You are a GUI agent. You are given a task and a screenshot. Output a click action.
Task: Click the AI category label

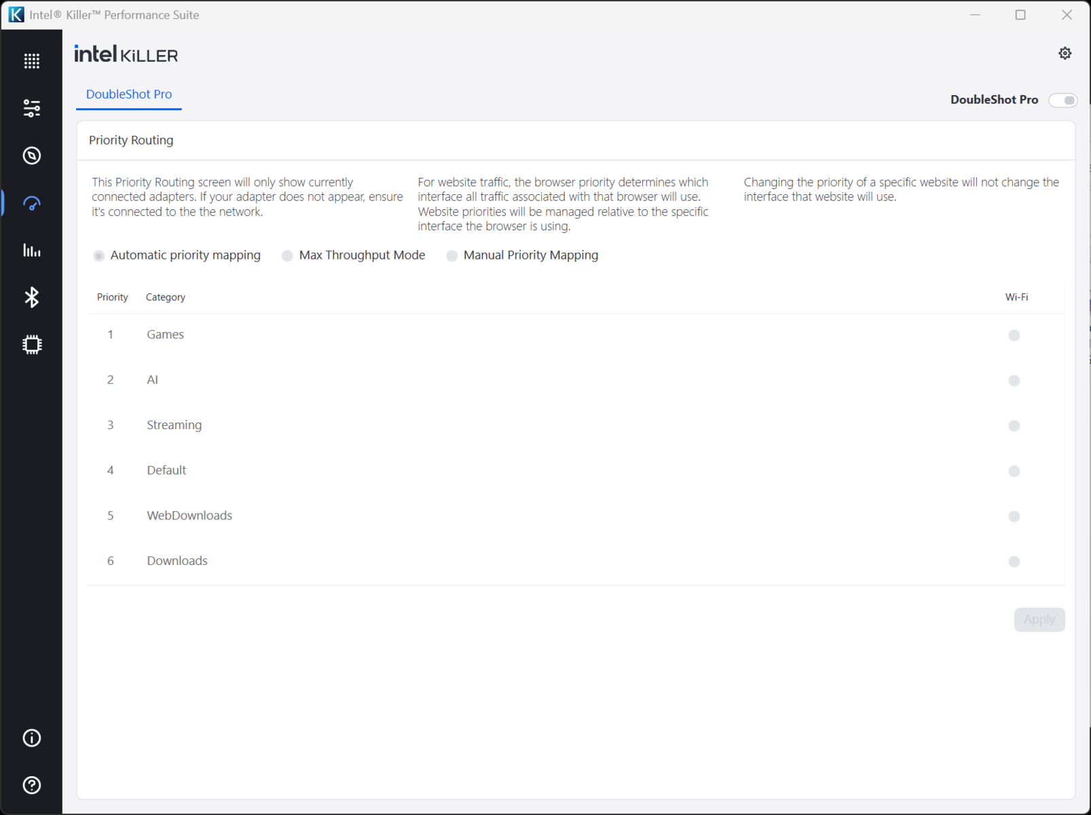point(153,380)
